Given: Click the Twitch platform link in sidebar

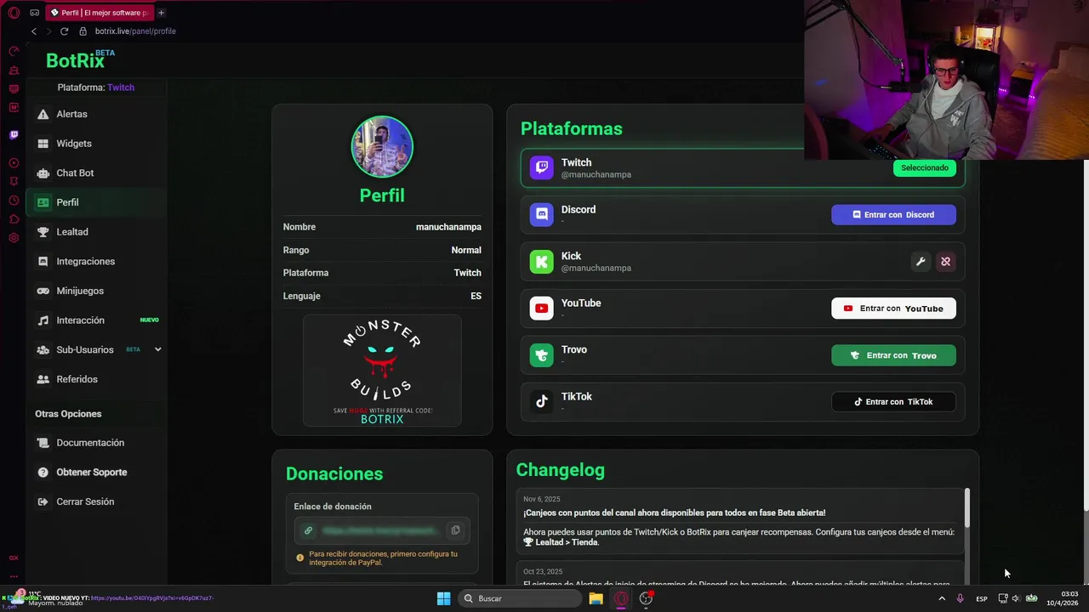Looking at the screenshot, I should (121, 88).
